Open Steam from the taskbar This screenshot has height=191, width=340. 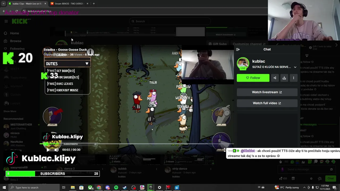tap(125, 188)
